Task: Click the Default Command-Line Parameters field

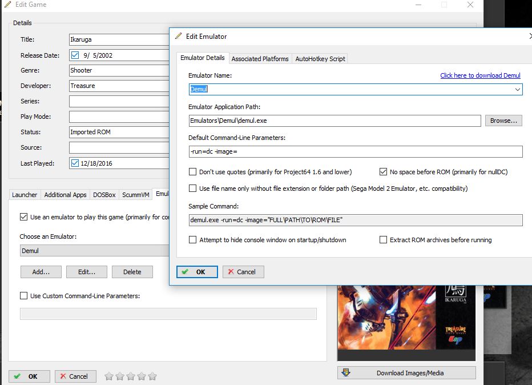Action: pyautogui.click(x=356, y=151)
